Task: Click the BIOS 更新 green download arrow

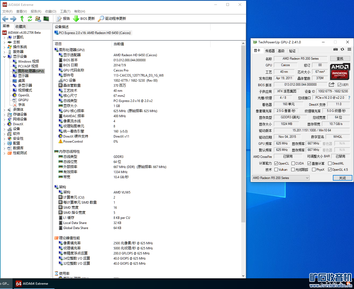Action: [76, 18]
